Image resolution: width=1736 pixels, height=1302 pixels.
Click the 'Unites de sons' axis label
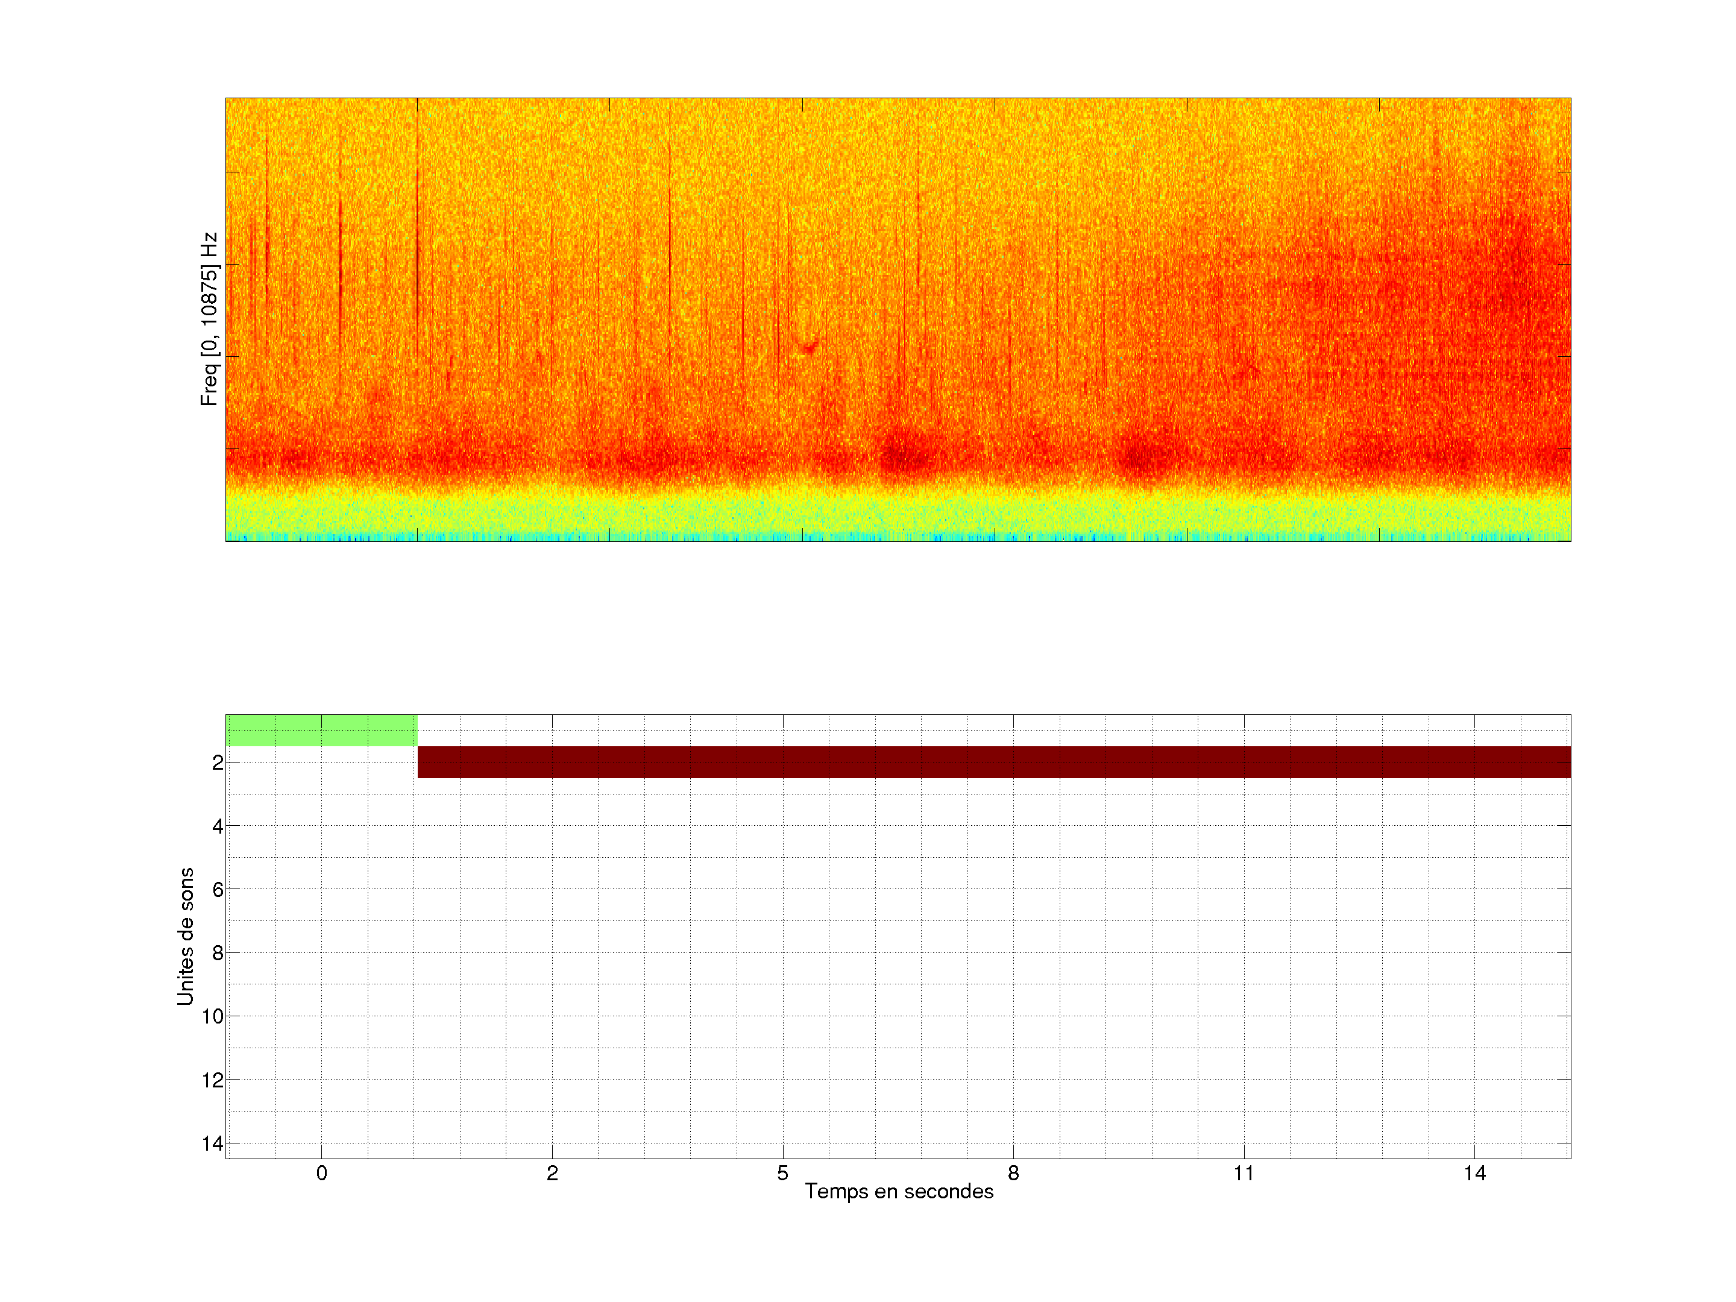click(185, 936)
